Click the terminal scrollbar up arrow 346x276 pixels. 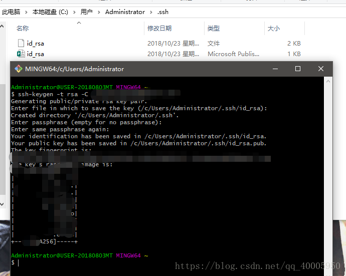[x=328, y=81]
